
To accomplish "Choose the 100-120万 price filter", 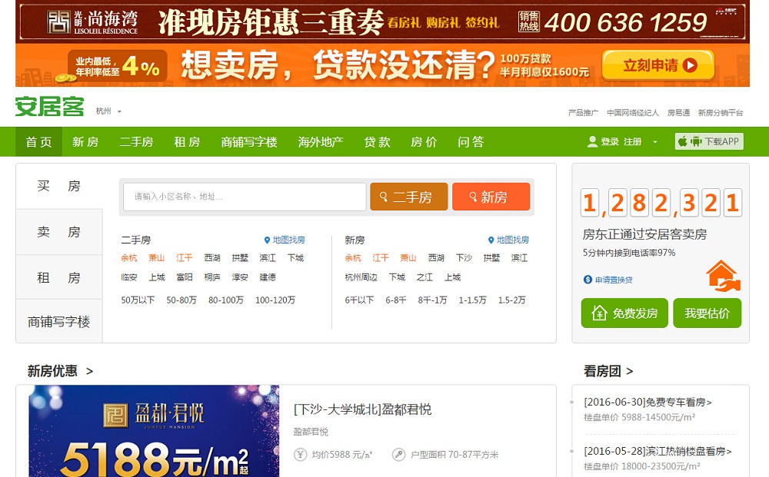I will coord(275,300).
